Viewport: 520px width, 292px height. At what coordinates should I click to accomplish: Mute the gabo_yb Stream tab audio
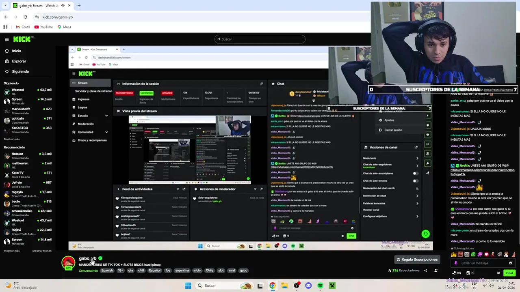(63, 6)
